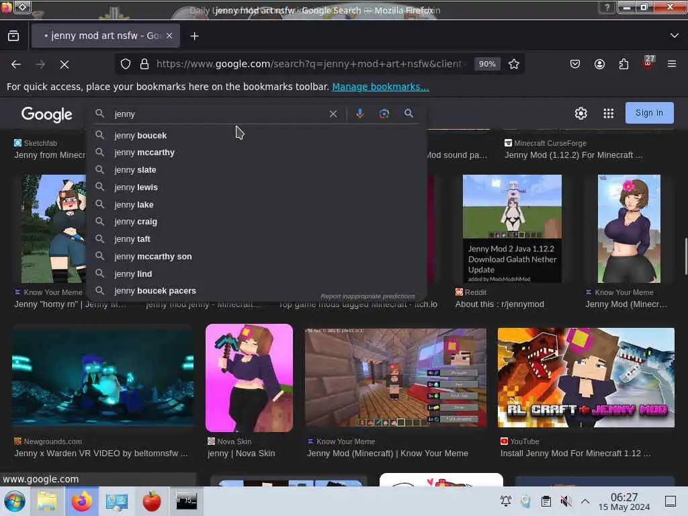Open the Start menu orb

tap(15, 501)
